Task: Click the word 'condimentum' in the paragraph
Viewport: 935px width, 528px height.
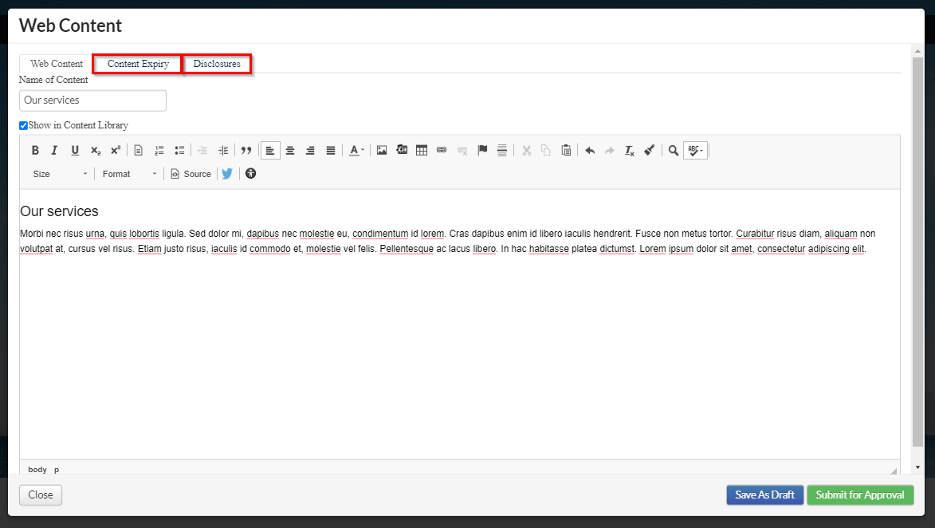Action: [380, 234]
